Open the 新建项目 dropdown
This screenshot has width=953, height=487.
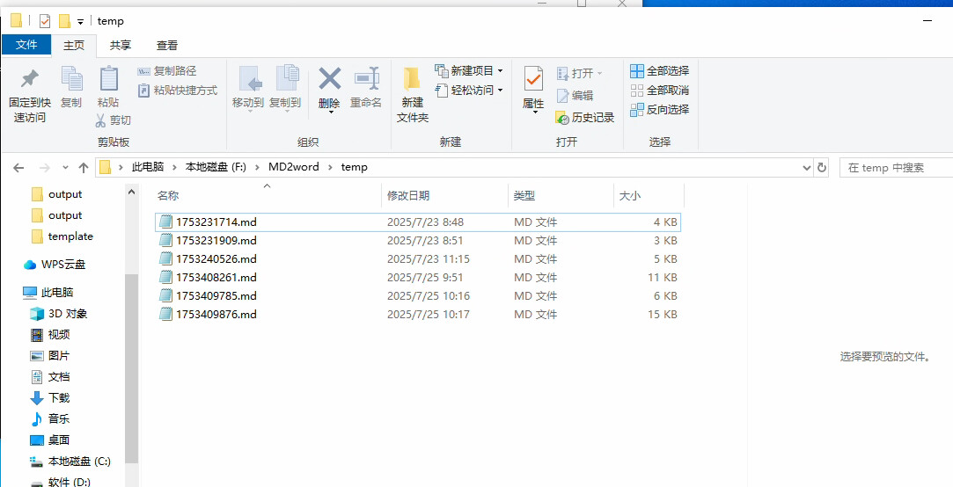(x=469, y=71)
